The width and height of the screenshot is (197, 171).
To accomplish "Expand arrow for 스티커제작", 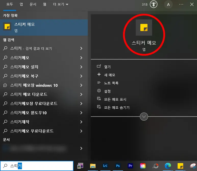I will pos(81,122).
